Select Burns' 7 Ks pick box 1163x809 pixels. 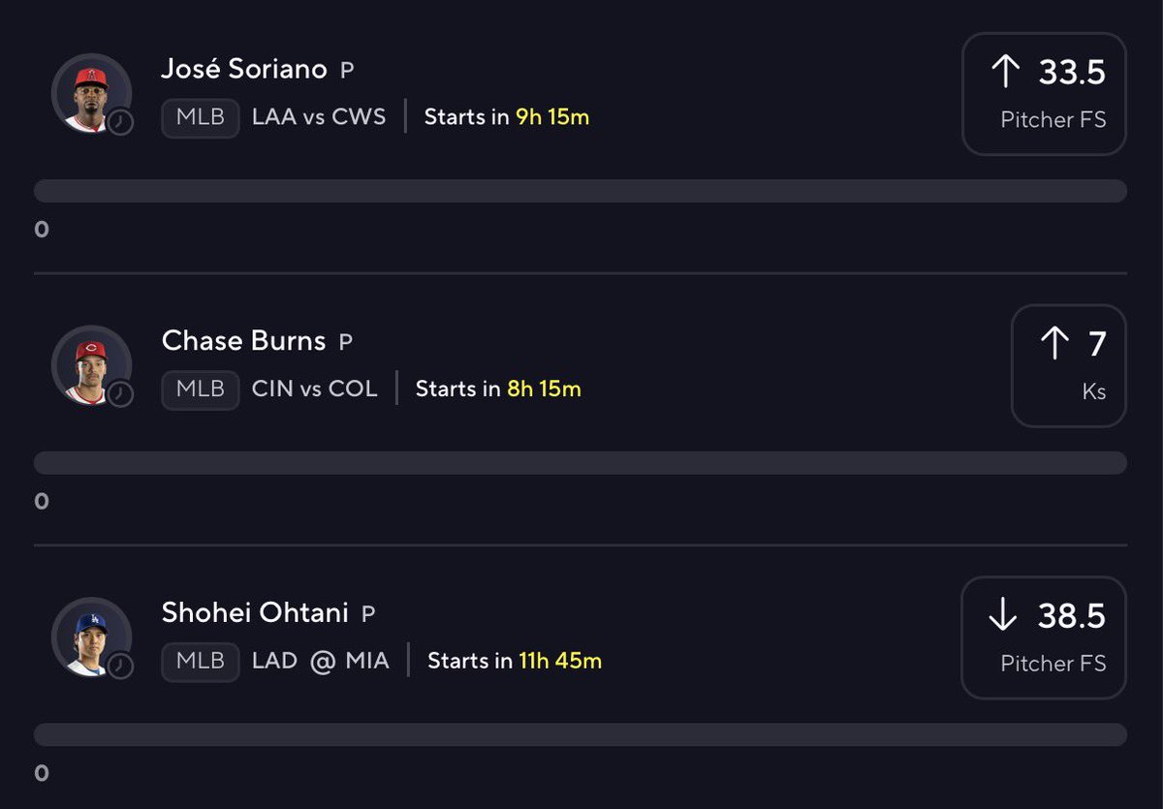click(1068, 366)
